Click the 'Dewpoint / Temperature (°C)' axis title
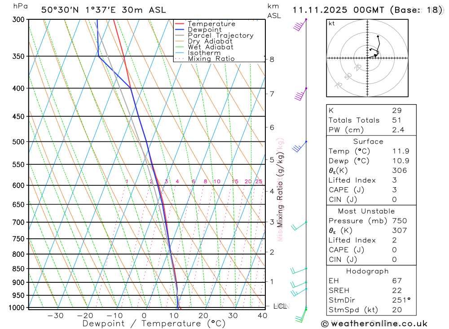Viewport: 449px width, 329px height. pyautogui.click(x=154, y=324)
